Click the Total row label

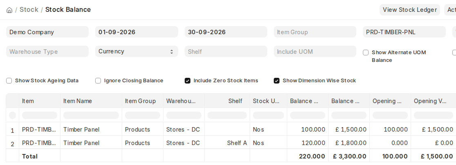(x=30, y=156)
